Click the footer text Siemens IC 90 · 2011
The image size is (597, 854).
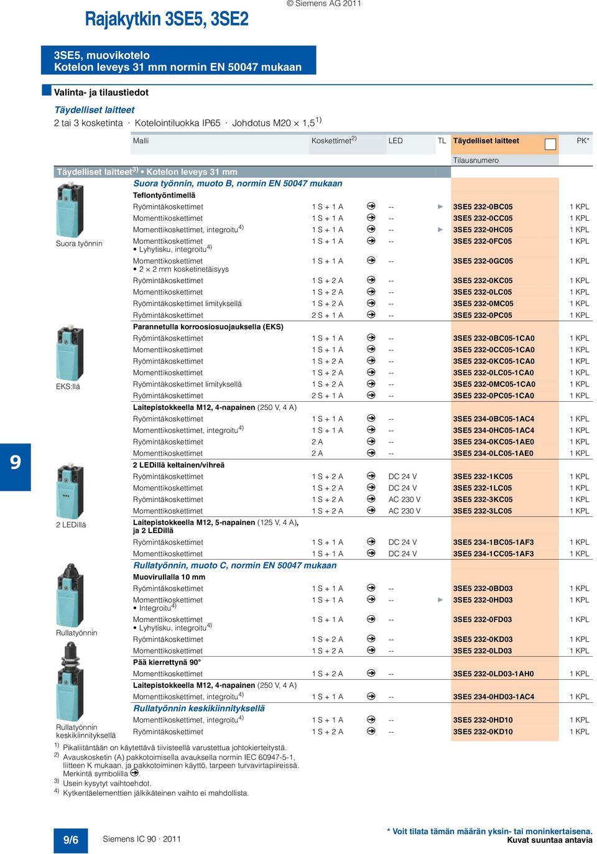coord(142,839)
